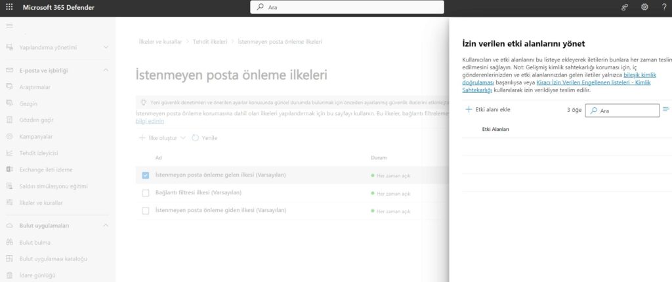This screenshot has width=672, height=282.
Task: Click the plus icon for Etki alanı ekle
Action: pyautogui.click(x=469, y=109)
